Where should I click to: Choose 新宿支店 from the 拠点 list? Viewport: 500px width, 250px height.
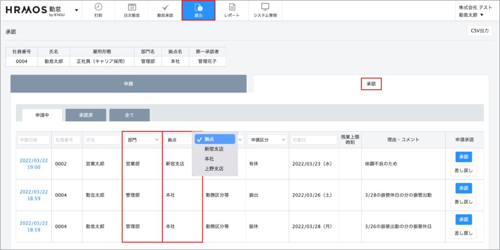214,149
